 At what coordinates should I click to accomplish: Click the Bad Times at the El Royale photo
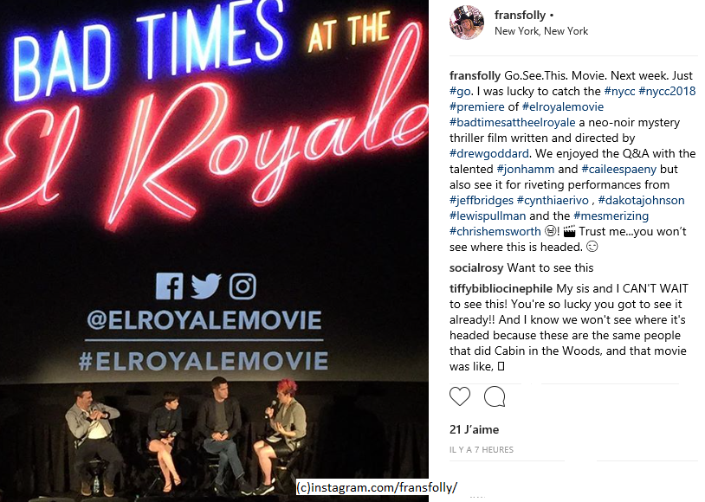pos(214,251)
